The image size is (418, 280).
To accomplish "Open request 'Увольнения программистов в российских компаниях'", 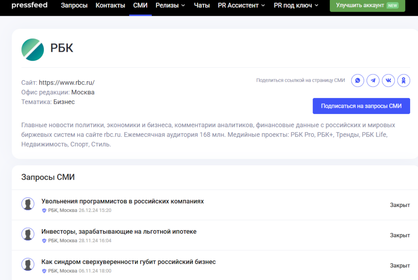I will [122, 201].
